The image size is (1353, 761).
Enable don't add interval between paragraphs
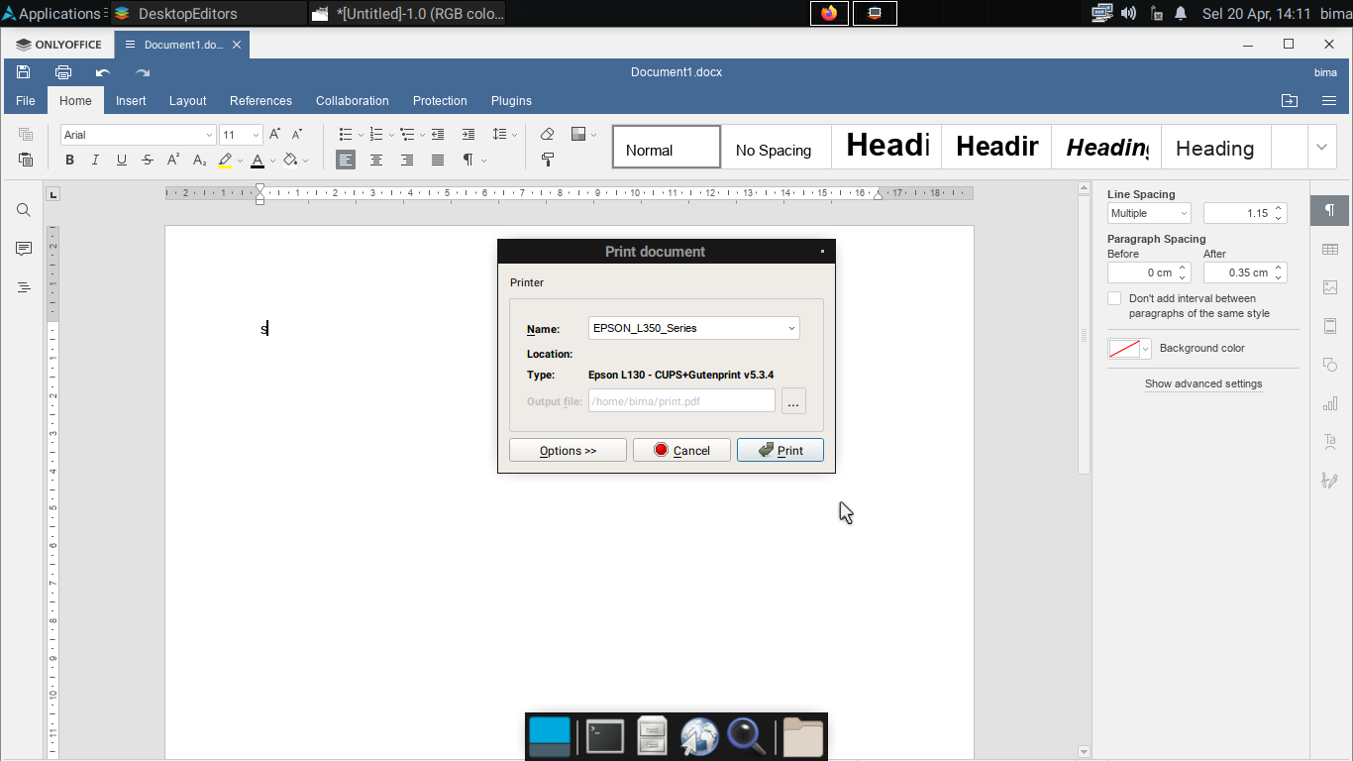[1114, 298]
